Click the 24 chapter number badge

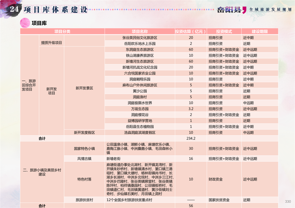[14, 9]
